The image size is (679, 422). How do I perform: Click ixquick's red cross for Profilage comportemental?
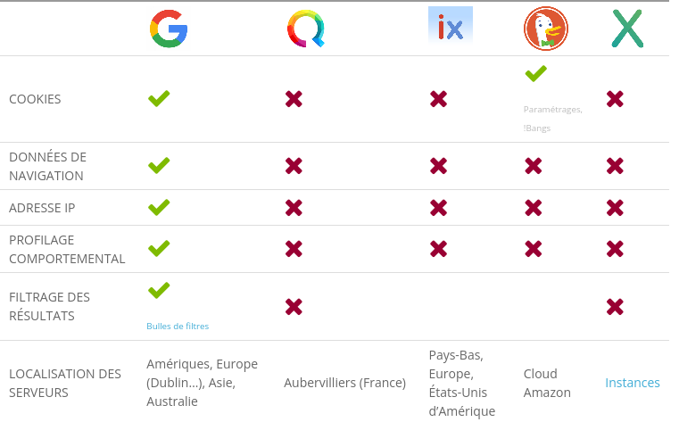tap(438, 249)
